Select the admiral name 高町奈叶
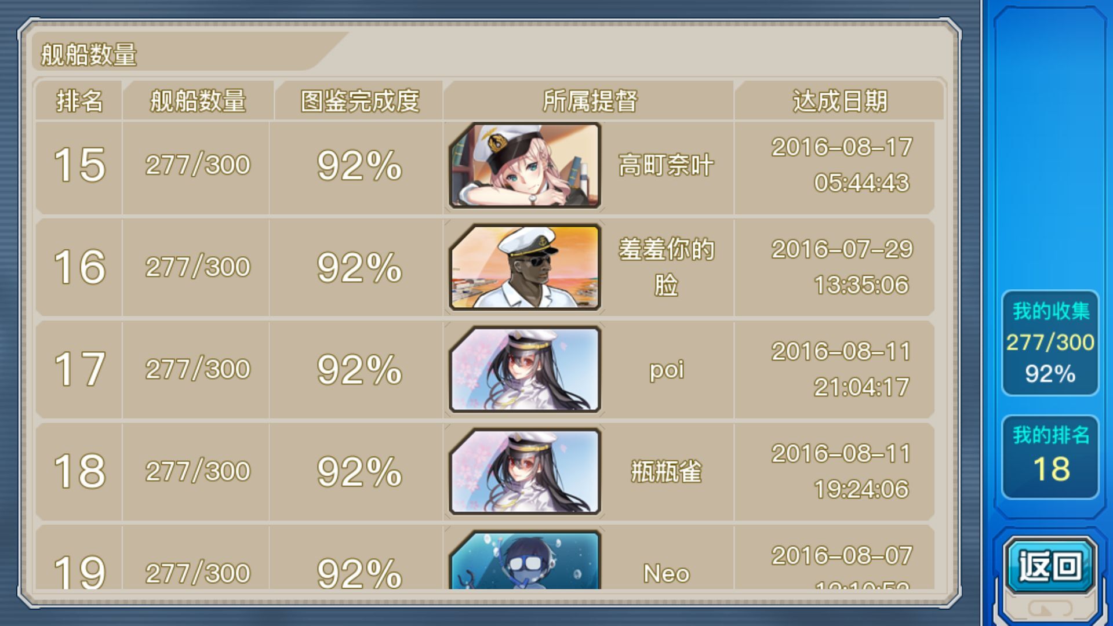Viewport: 1113px width, 626px height. [666, 166]
